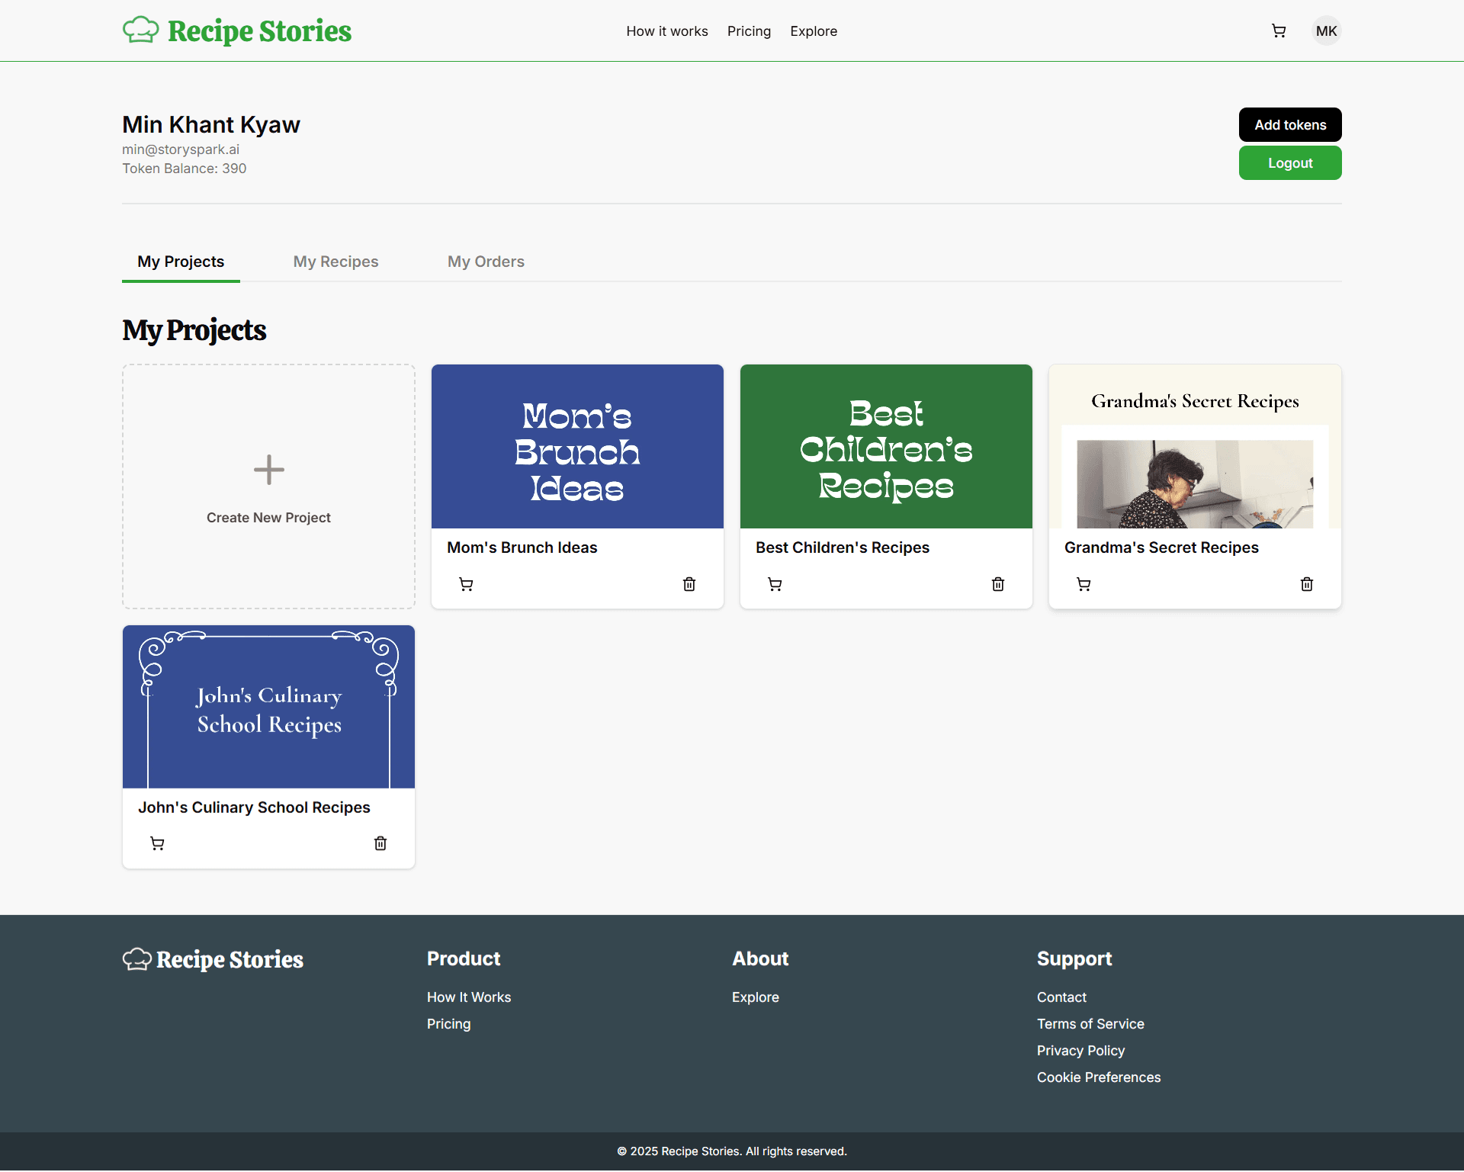This screenshot has height=1172, width=1464.
Task: Open Pricing in top navigation
Action: click(x=749, y=31)
